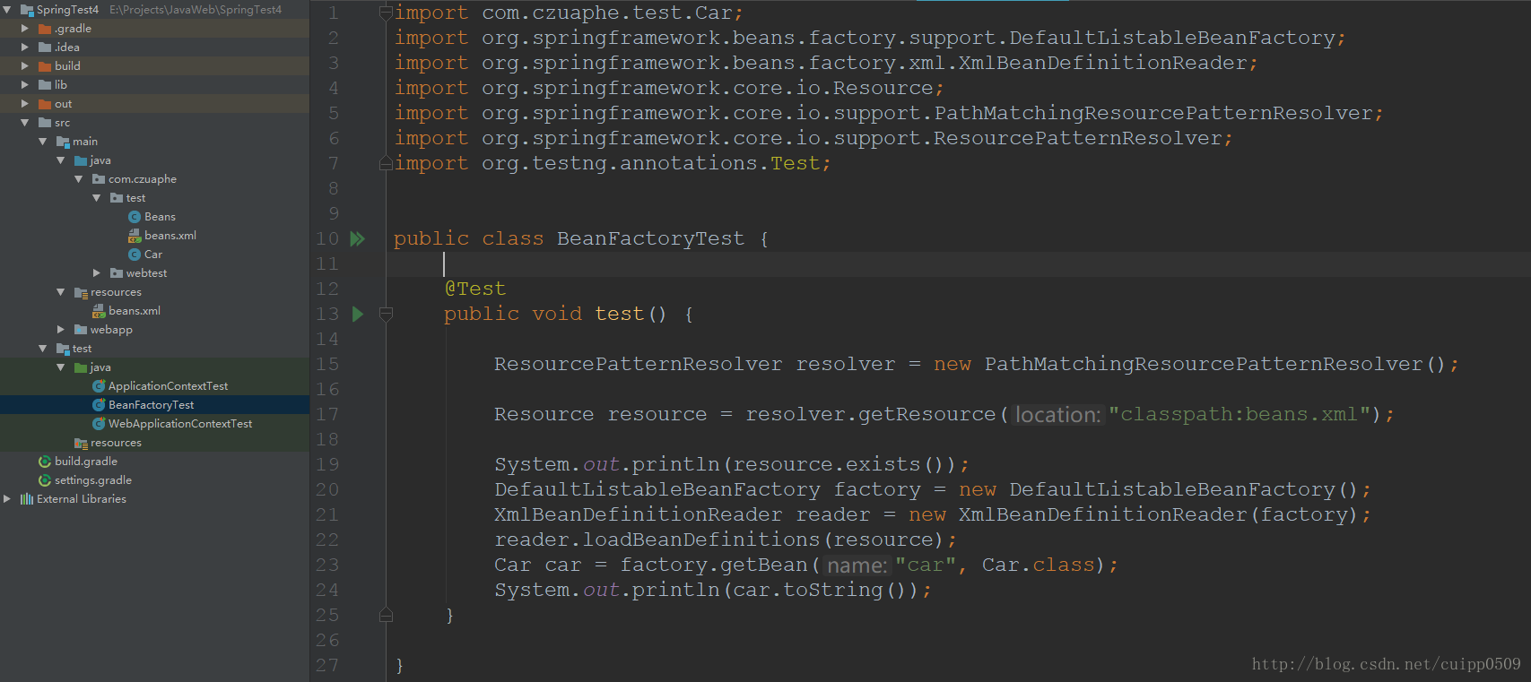
Task: Click the getBean method call on line 23
Action: [x=764, y=565]
